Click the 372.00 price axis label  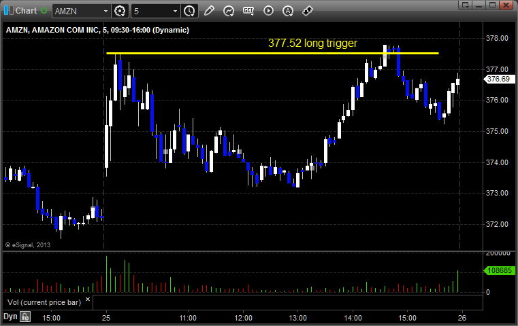click(497, 224)
